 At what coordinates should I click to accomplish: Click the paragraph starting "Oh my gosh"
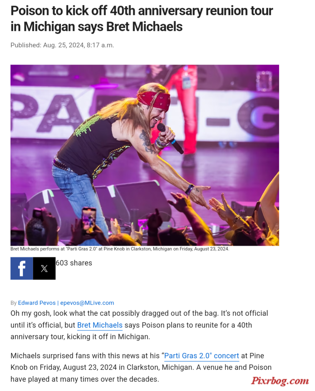[x=140, y=325]
